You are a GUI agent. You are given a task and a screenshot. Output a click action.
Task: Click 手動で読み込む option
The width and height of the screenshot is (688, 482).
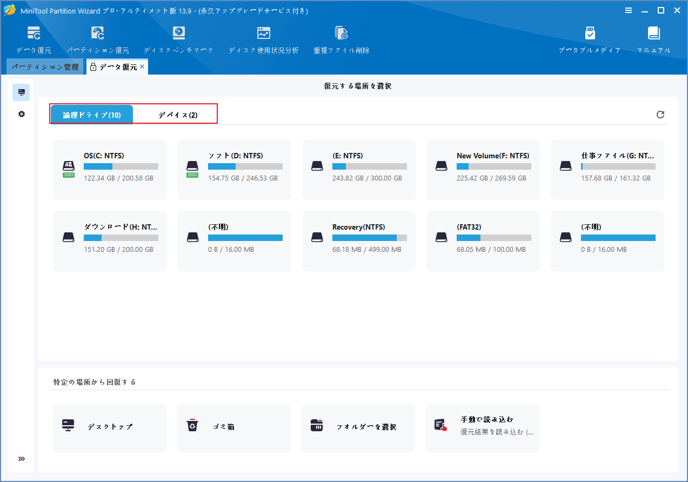point(483,428)
